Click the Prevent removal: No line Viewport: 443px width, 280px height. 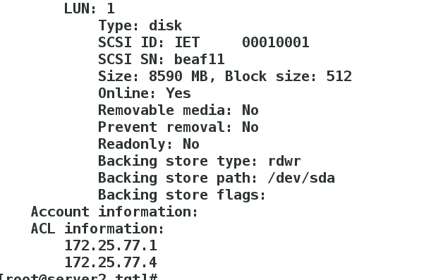(178, 128)
